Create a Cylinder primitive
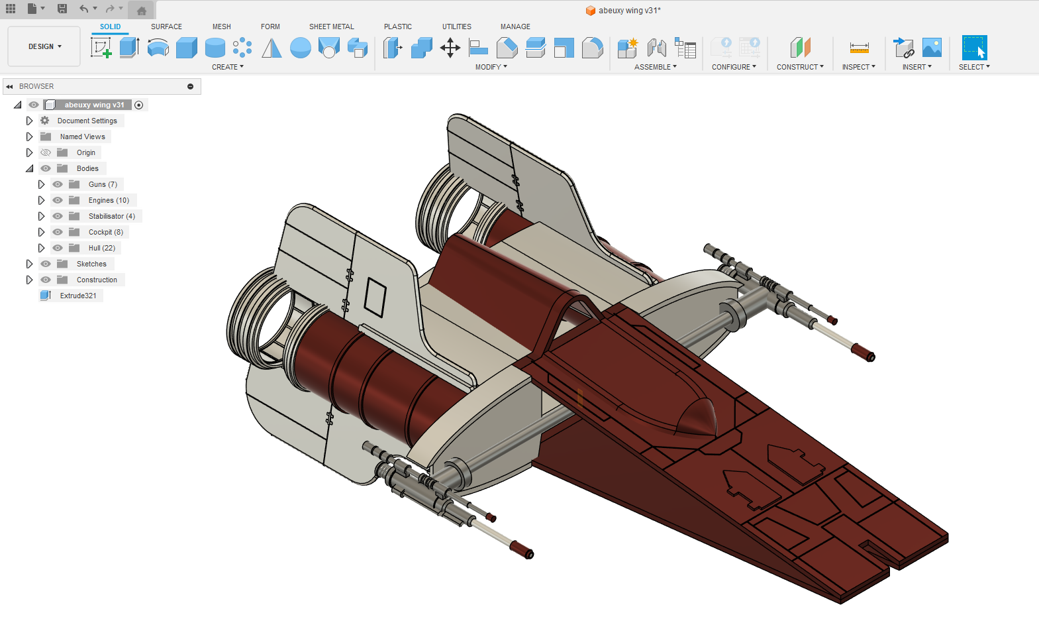 (x=215, y=48)
